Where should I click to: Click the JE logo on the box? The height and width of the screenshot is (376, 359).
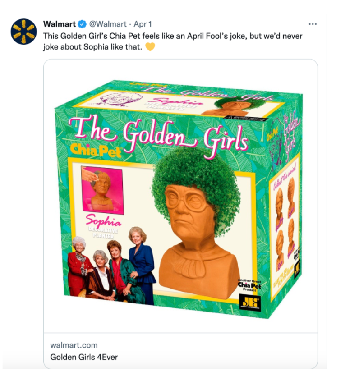tap(250, 303)
